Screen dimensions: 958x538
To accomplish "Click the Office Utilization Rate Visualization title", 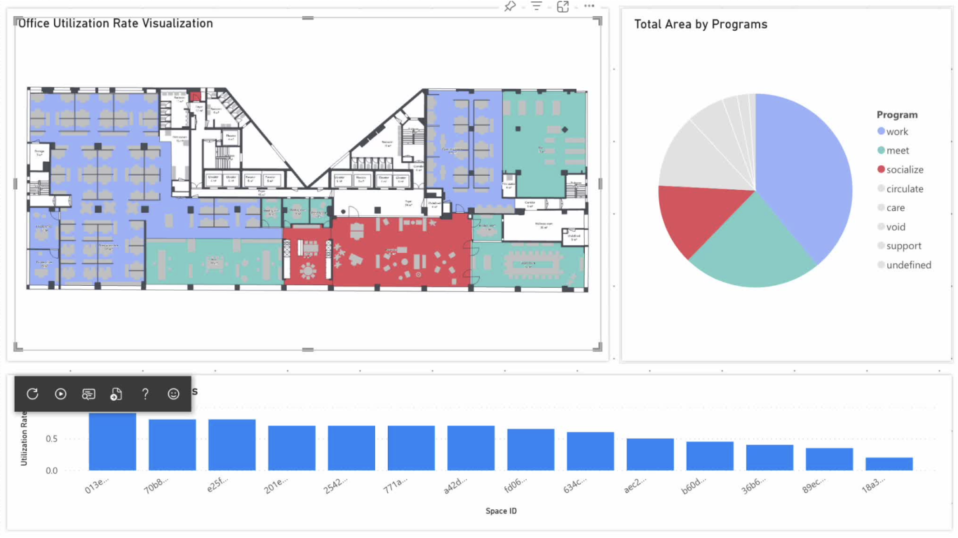I will click(116, 23).
